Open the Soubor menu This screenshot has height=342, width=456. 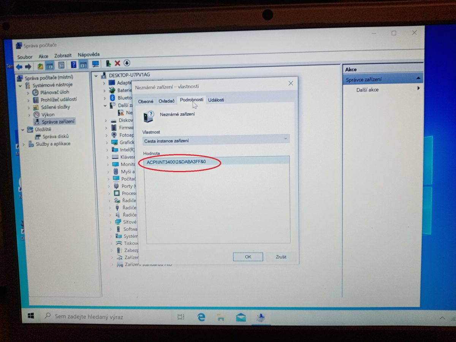[x=25, y=57]
